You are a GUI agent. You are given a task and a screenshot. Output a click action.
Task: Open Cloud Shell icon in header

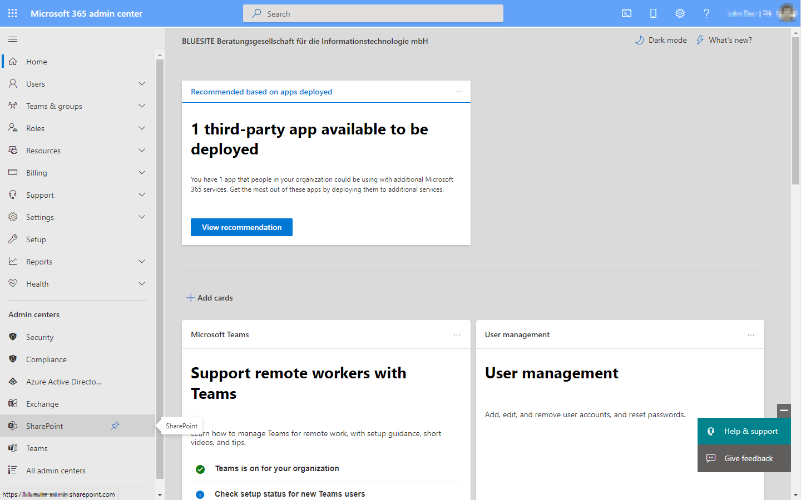627,13
